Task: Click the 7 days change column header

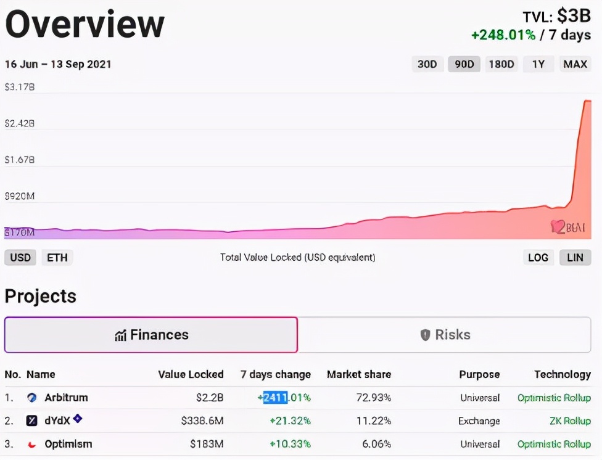Action: click(x=276, y=374)
